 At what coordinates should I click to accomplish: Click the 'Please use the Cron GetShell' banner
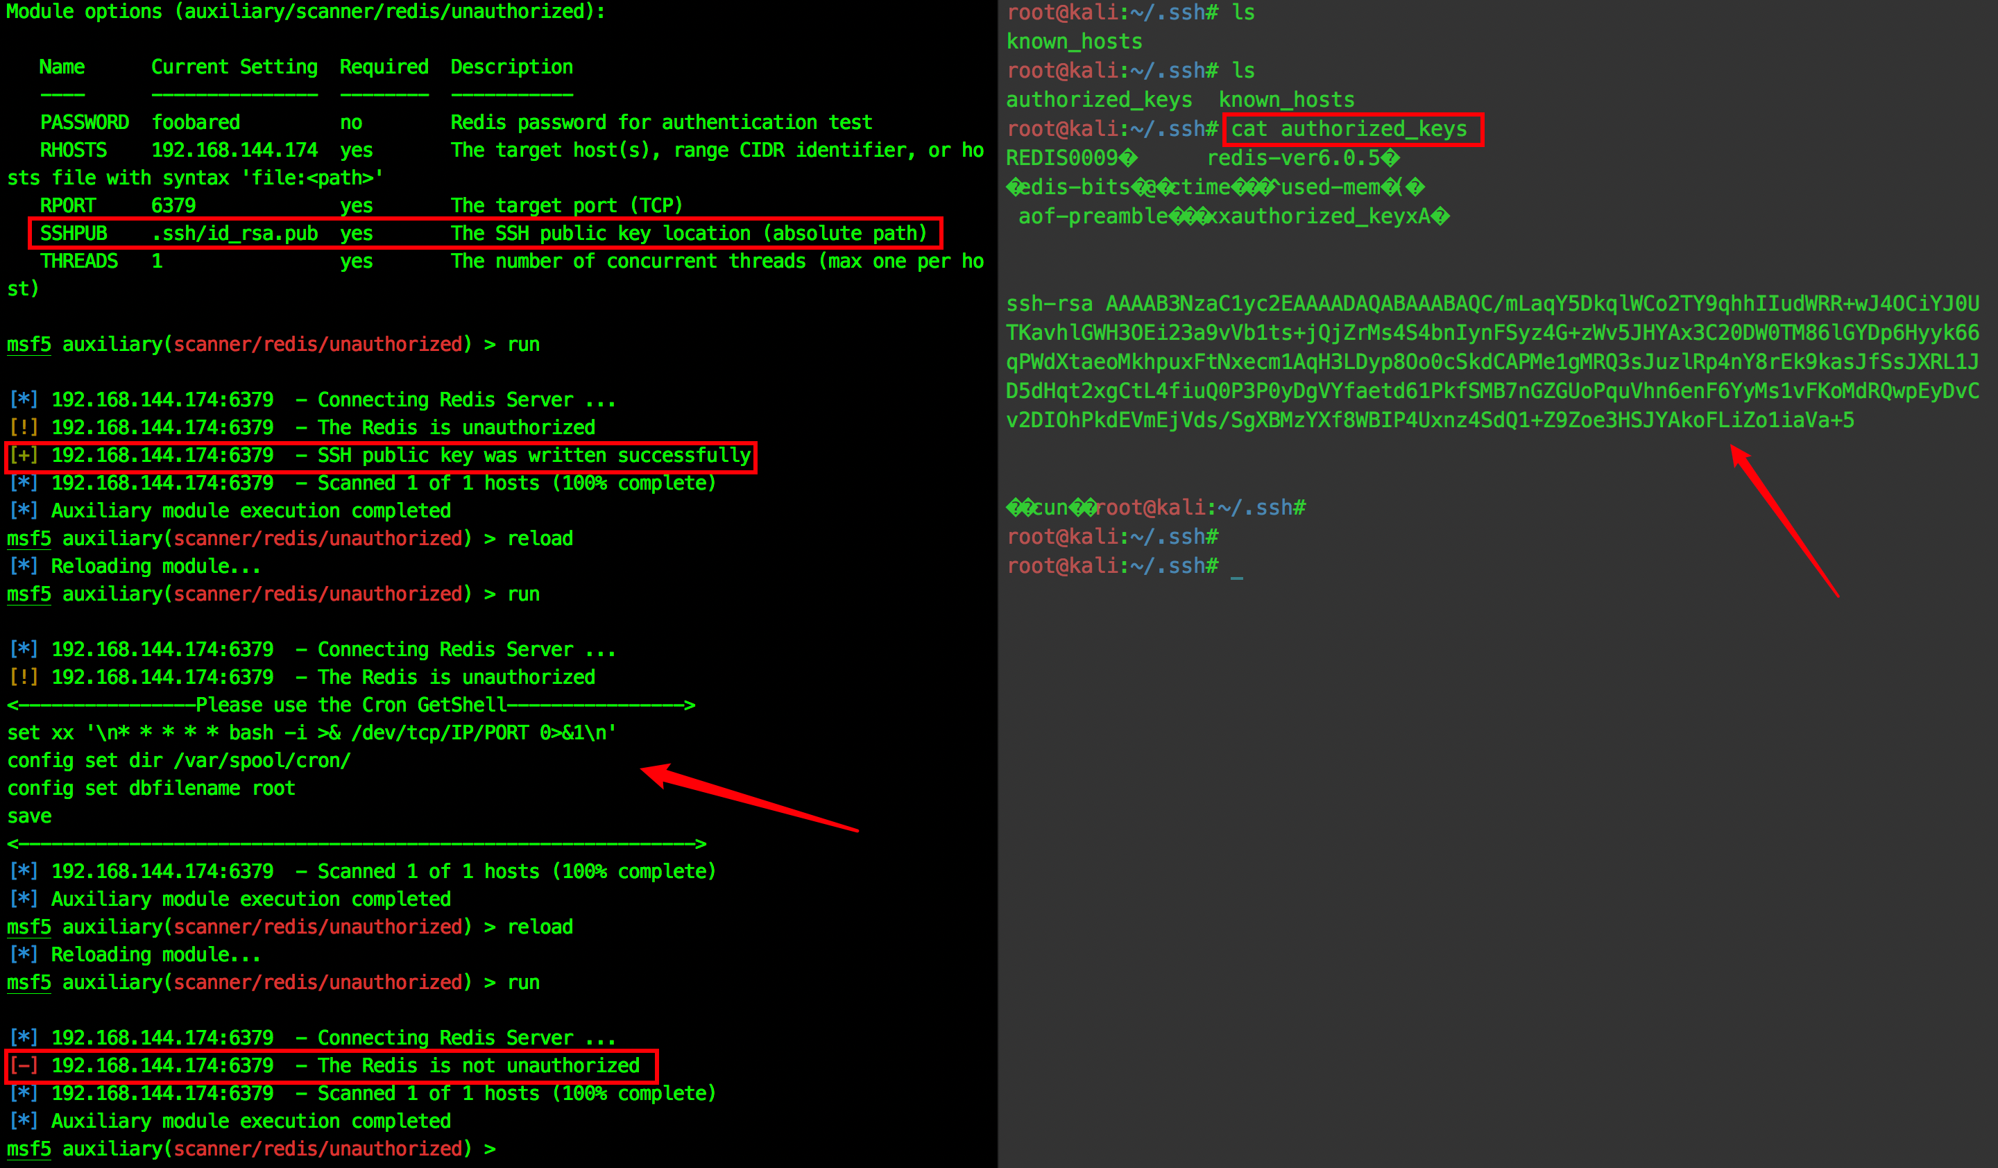click(x=351, y=705)
